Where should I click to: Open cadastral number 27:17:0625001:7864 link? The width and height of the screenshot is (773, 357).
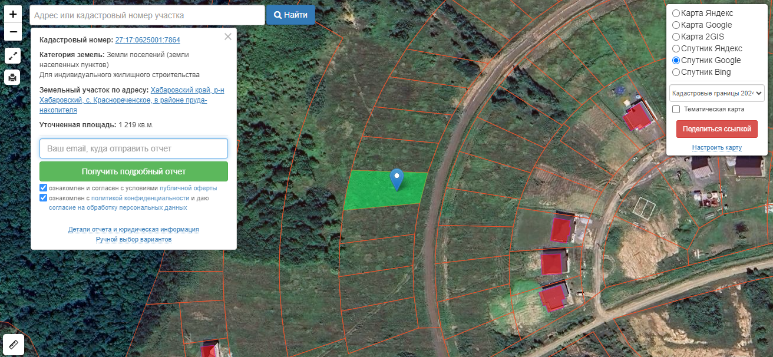pos(148,40)
